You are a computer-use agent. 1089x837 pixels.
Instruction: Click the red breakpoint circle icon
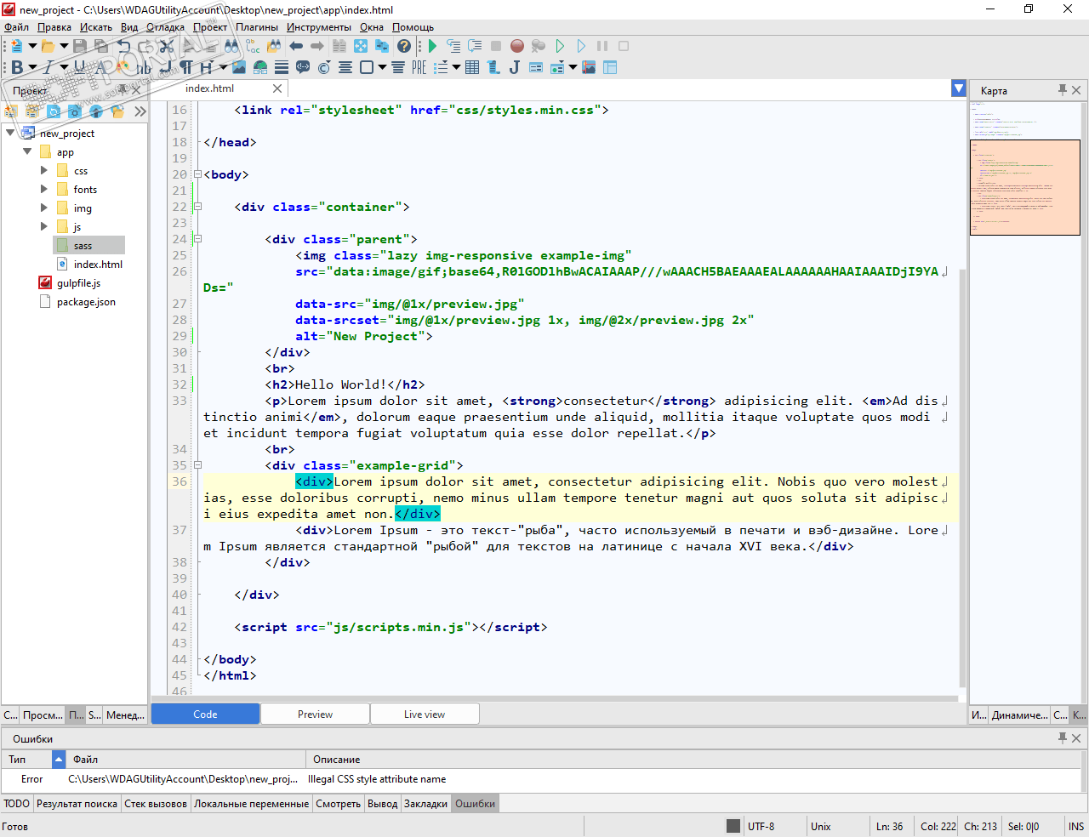coord(517,46)
